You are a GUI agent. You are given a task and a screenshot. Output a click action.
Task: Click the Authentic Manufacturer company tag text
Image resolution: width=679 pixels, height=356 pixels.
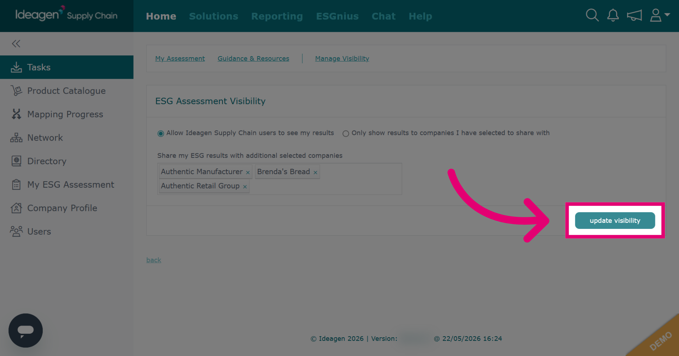[x=202, y=172]
